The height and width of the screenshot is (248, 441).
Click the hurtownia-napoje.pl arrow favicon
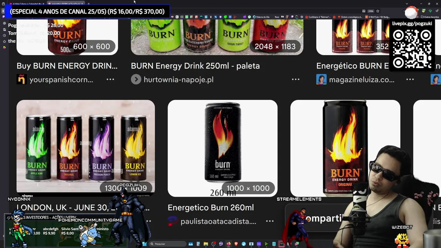136,80
